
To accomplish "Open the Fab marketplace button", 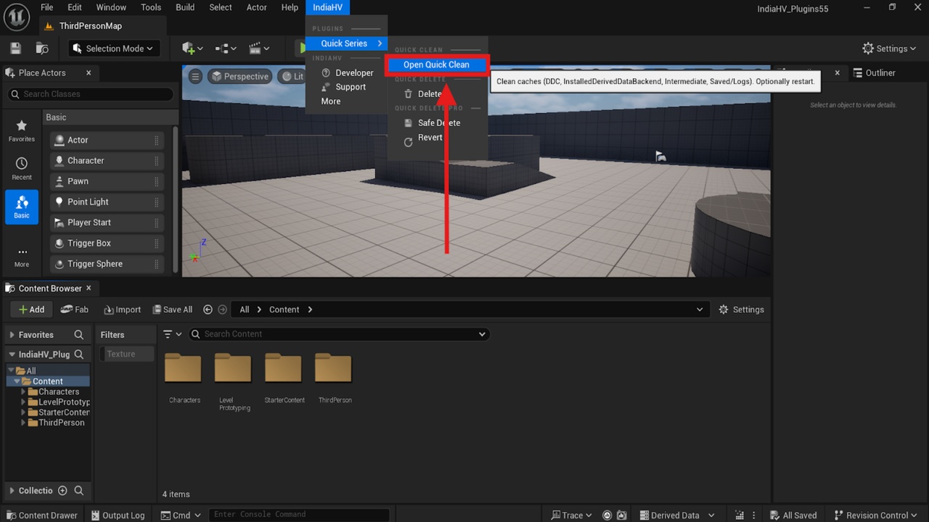I will [75, 310].
